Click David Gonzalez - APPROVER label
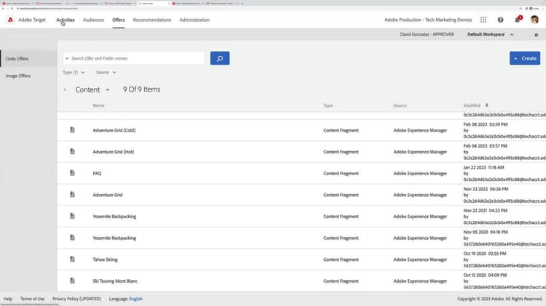Image resolution: width=546 pixels, height=306 pixels. tap(427, 34)
